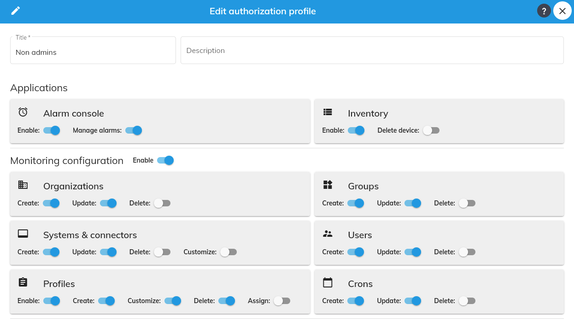The height and width of the screenshot is (322, 574).
Task: Click the Organizations building icon
Action: click(x=23, y=185)
